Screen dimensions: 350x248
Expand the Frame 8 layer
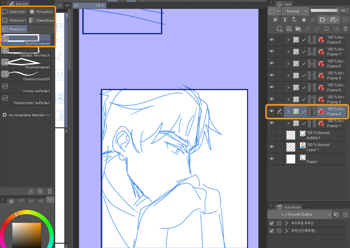pos(288,40)
